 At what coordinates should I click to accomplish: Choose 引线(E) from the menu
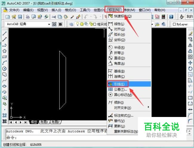click(x=129, y=84)
